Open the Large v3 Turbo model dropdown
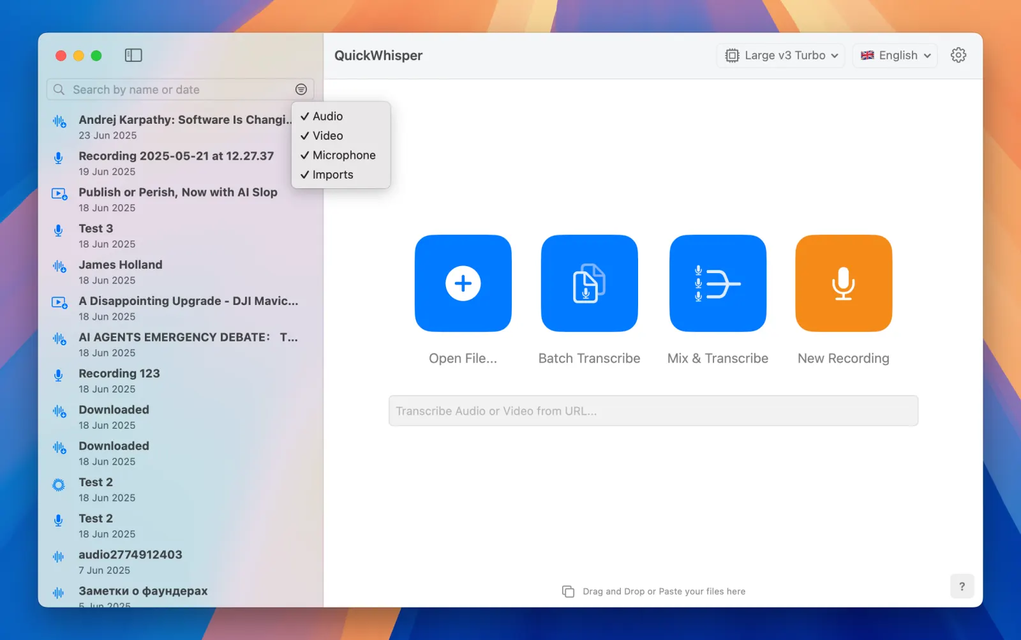The image size is (1021, 640). 781,56
